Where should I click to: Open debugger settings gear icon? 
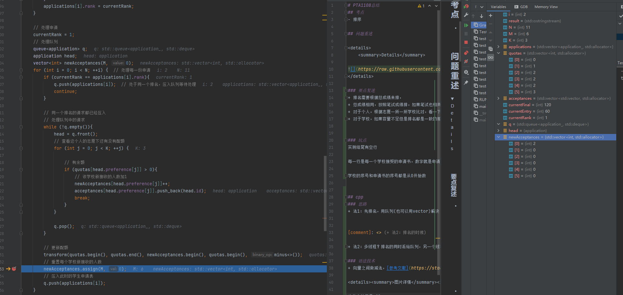[x=466, y=72]
